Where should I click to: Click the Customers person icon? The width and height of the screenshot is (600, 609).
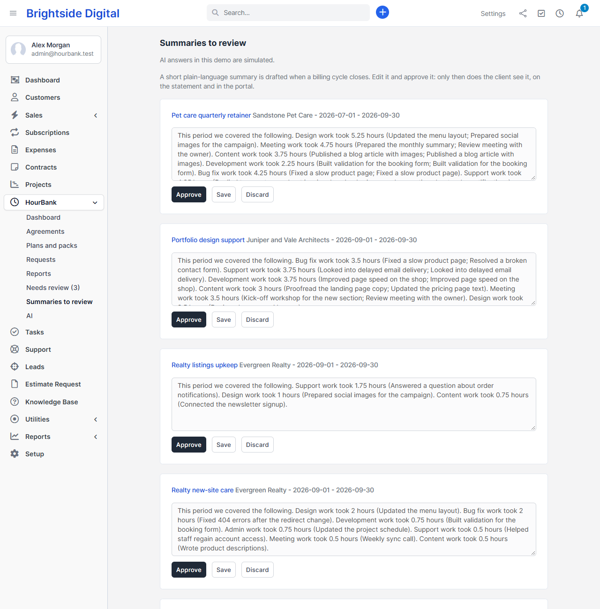(x=15, y=97)
